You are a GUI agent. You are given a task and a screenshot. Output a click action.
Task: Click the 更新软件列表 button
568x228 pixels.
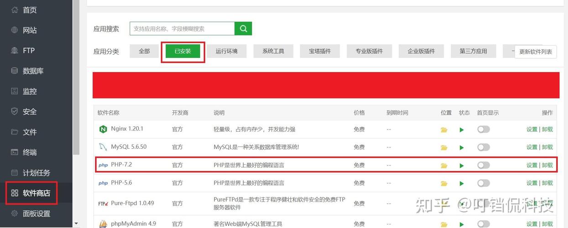click(x=536, y=52)
